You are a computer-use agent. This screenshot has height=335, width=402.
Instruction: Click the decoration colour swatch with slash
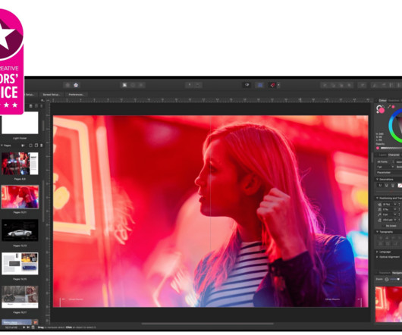(400, 186)
